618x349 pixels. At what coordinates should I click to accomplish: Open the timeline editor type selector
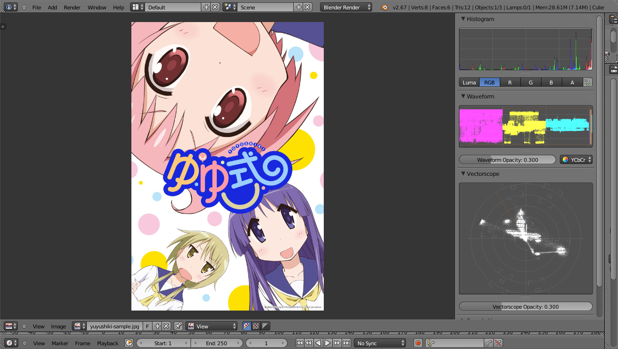pyautogui.click(x=11, y=343)
